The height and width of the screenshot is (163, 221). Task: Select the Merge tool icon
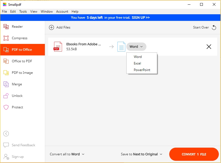point(6,84)
